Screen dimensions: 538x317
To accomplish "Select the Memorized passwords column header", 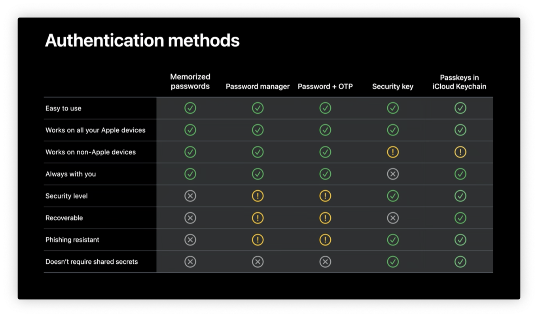I will pos(190,81).
